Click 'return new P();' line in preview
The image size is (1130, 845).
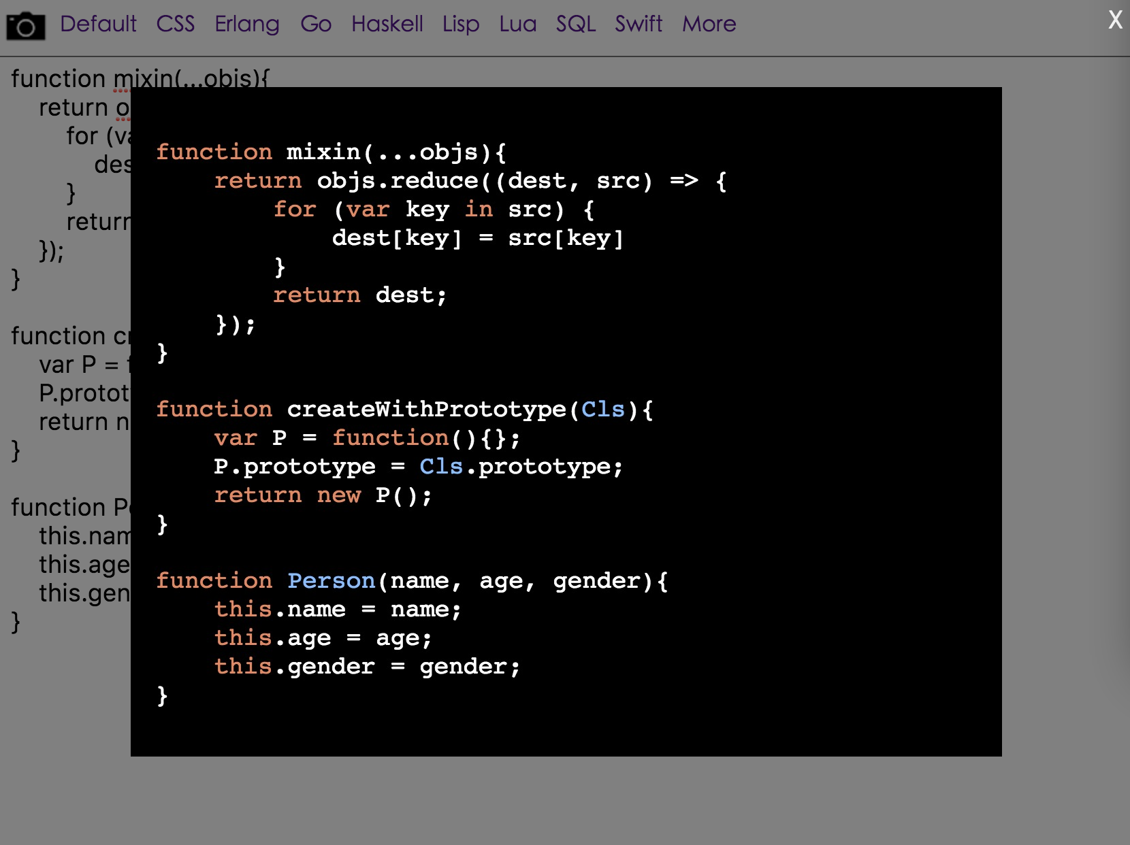[323, 495]
